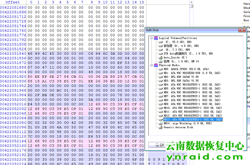Click the RM14 aigo Miniking USB icon

point(160,124)
